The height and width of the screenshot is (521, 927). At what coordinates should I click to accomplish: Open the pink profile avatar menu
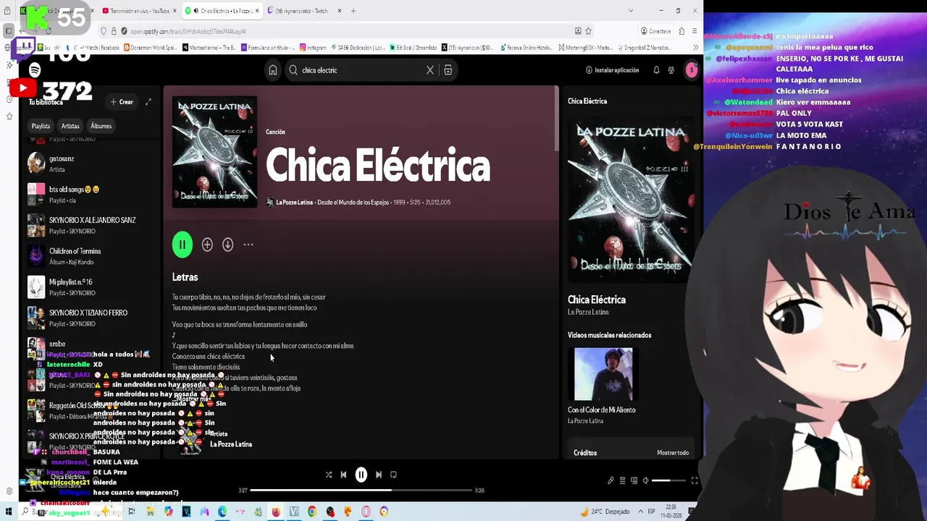tap(692, 70)
